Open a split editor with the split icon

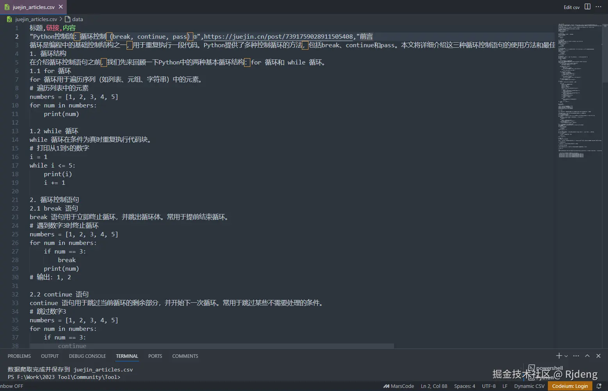coord(587,7)
